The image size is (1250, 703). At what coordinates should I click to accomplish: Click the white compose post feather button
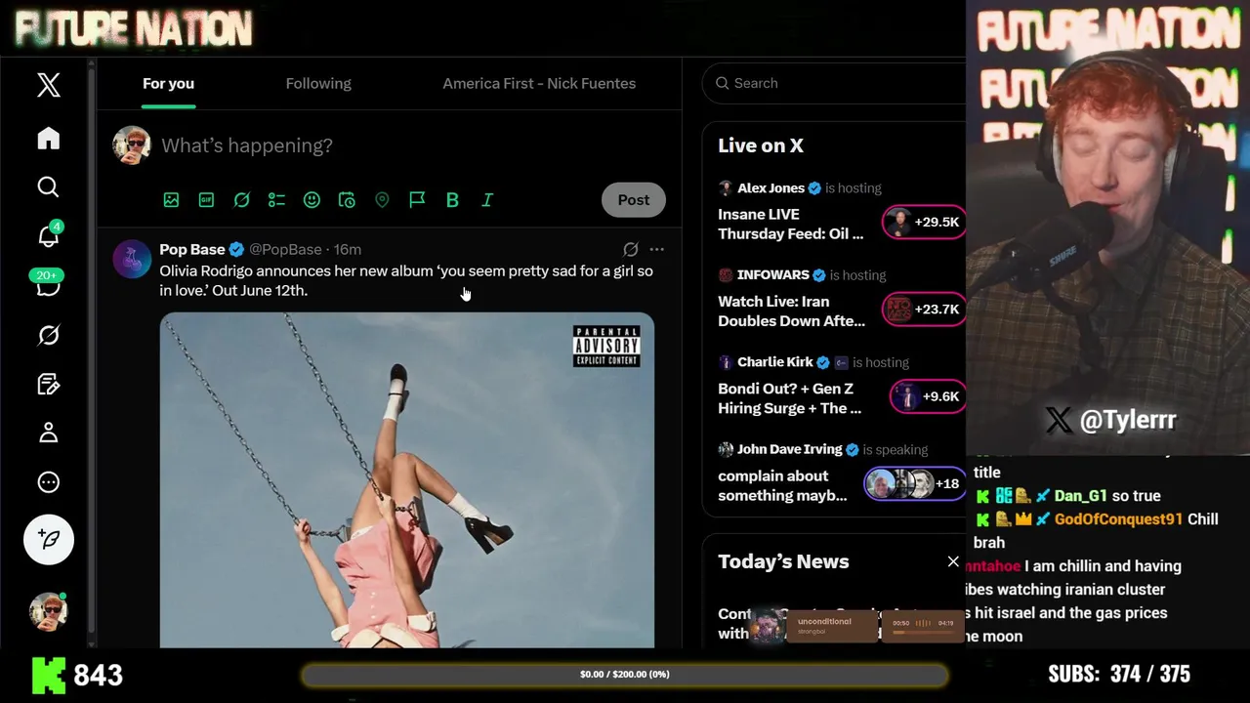pyautogui.click(x=49, y=539)
